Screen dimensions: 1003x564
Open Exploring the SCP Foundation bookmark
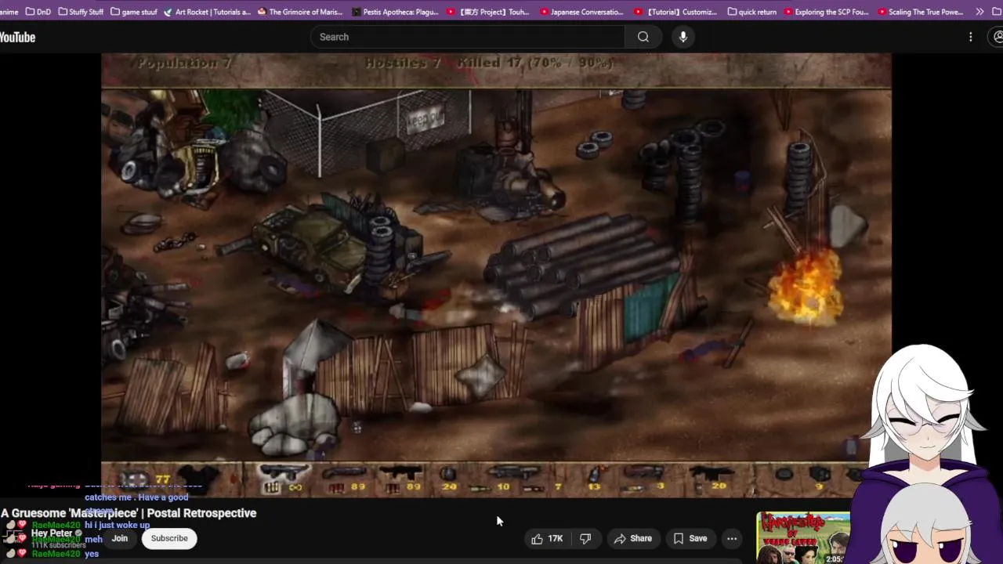click(x=826, y=12)
